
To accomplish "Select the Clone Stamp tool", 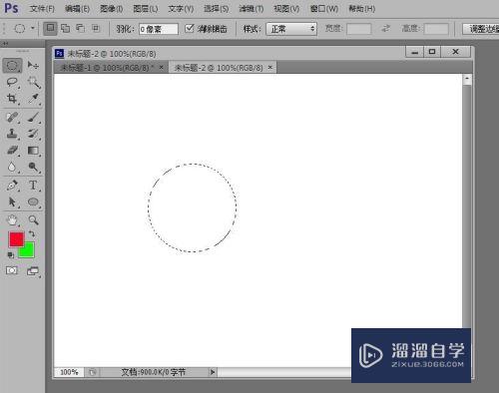I will 12,134.
